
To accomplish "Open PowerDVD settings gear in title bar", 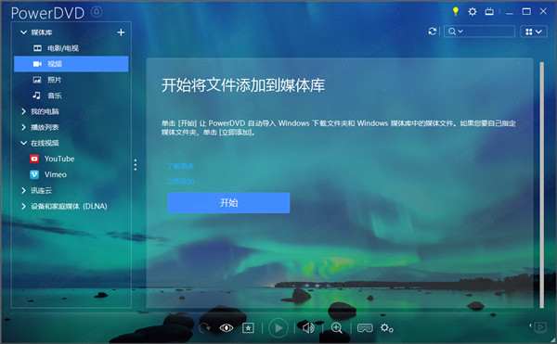I will tap(473, 12).
